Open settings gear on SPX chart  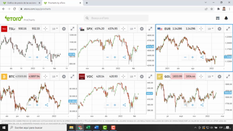(142, 29)
